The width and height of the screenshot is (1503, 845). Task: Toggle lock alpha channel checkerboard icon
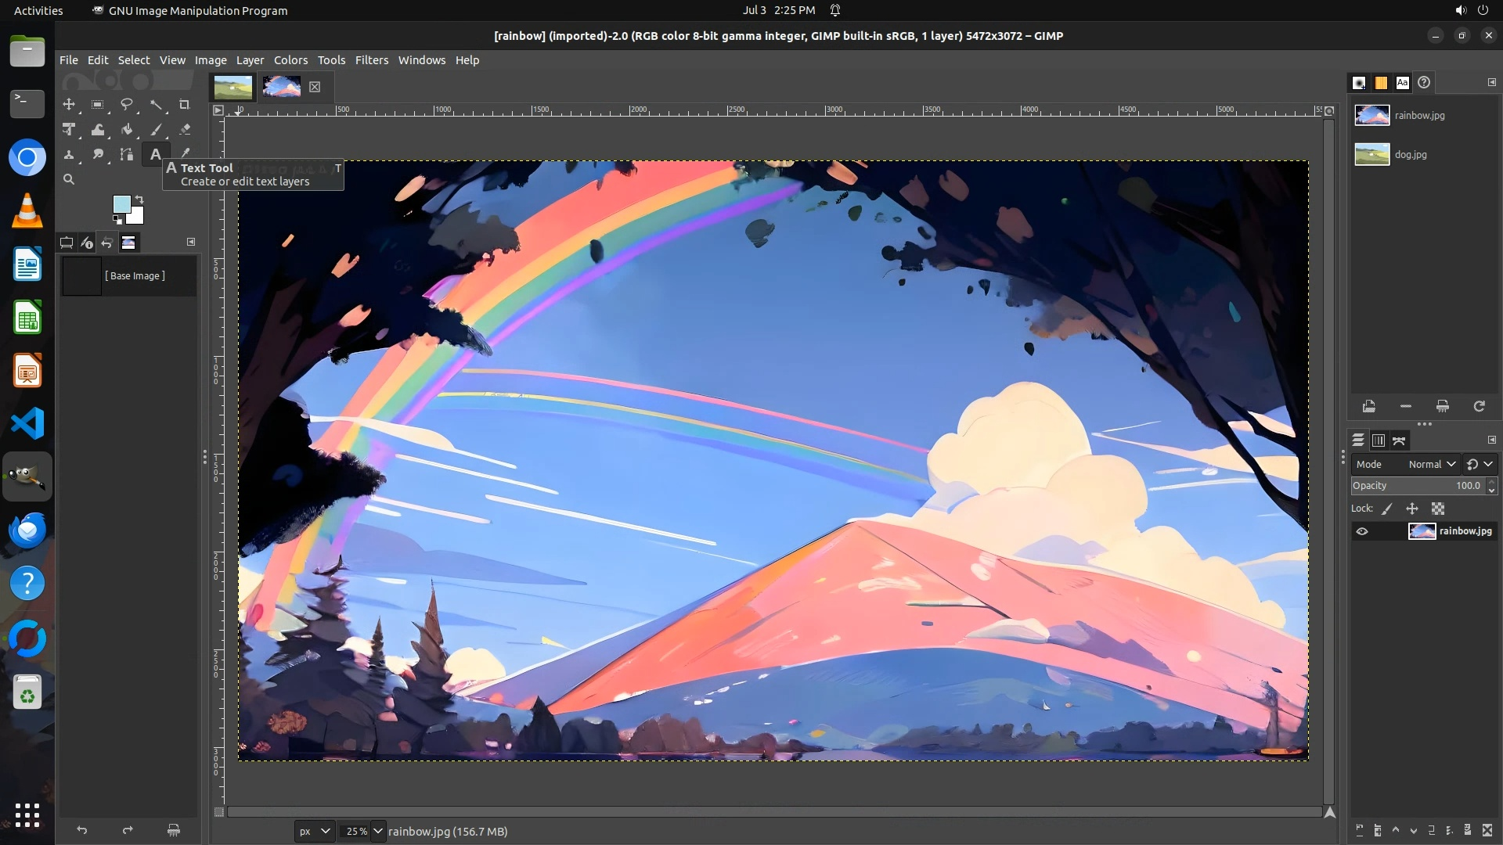pyautogui.click(x=1438, y=509)
